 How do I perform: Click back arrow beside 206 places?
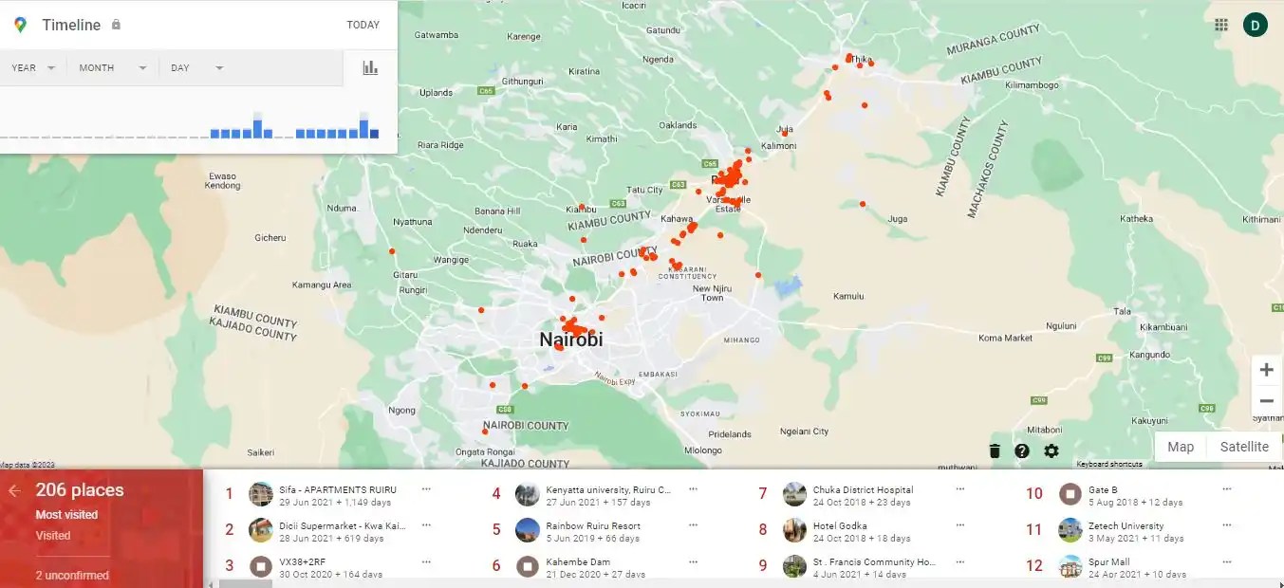(14, 490)
